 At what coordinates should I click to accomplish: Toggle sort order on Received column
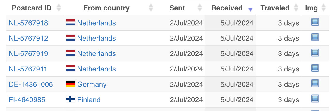click(230, 8)
